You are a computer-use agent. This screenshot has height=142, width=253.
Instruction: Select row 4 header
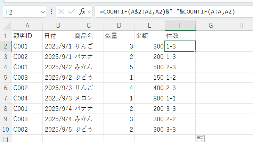(6, 67)
